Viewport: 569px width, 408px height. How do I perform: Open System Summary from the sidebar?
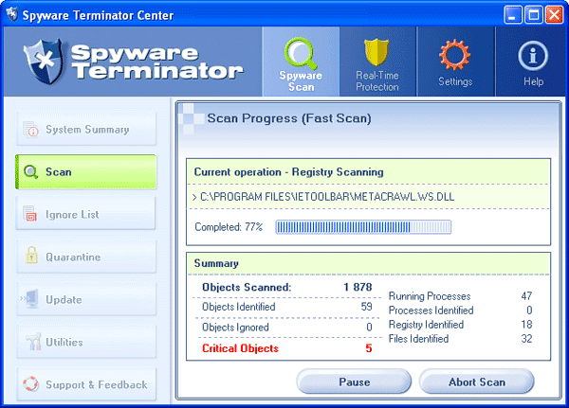87,130
